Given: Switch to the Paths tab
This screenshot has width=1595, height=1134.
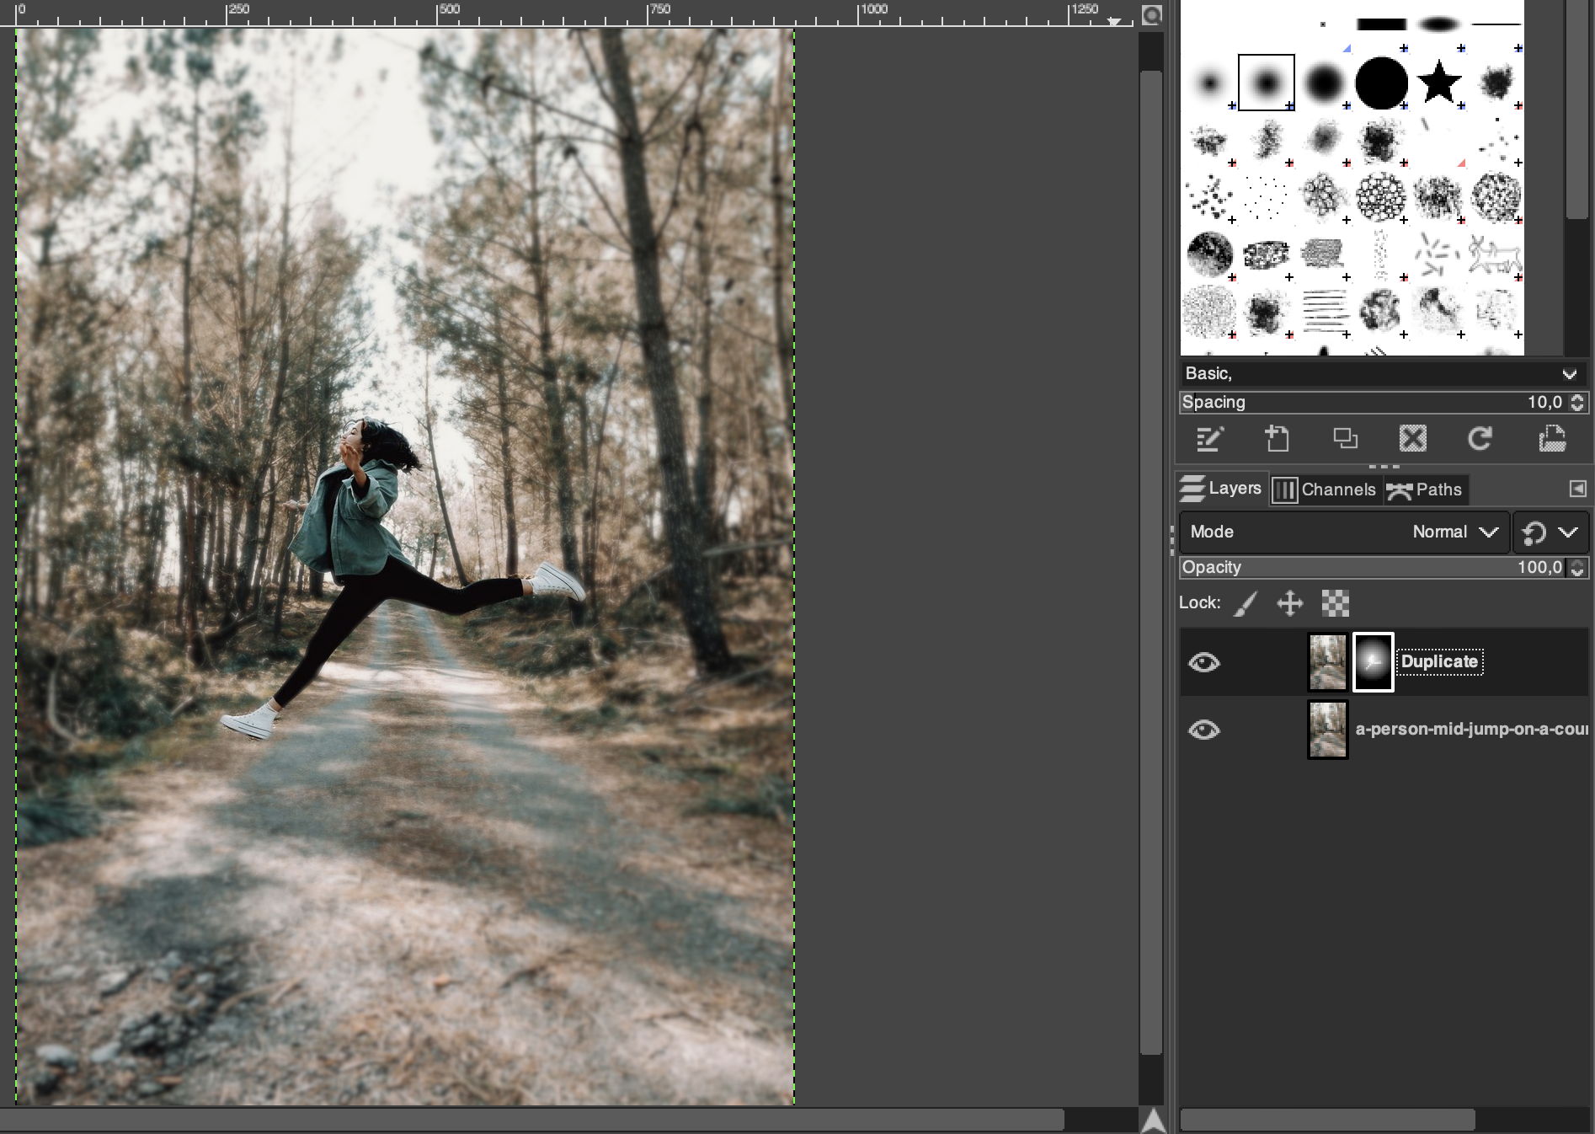Looking at the screenshot, I should click(1426, 489).
